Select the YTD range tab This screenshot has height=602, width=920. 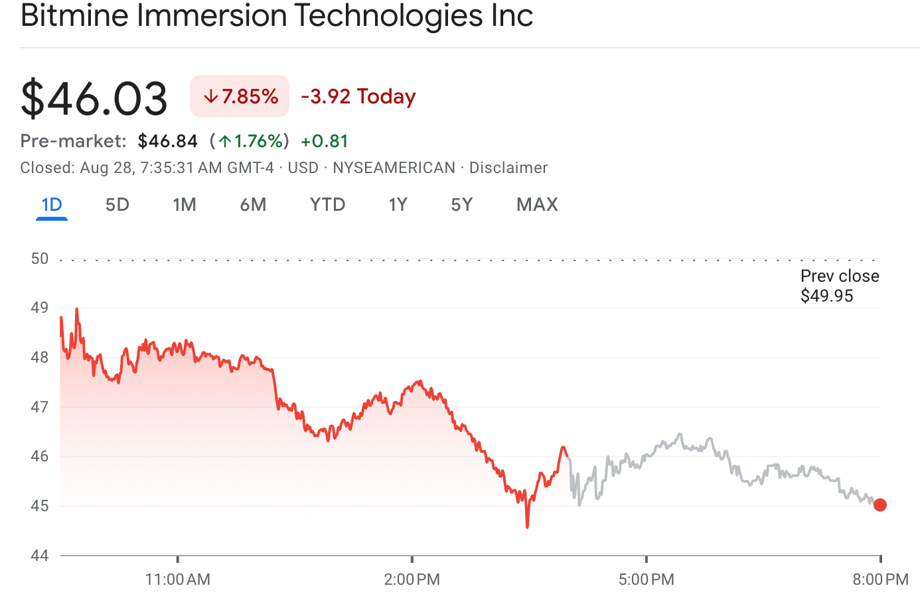click(x=327, y=205)
